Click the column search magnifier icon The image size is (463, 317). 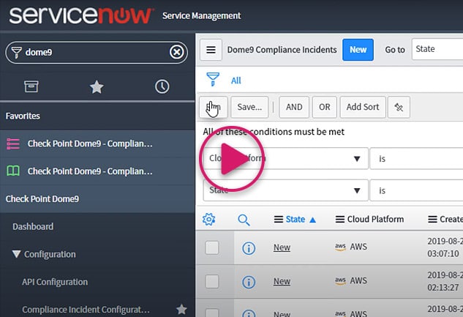pyautogui.click(x=244, y=220)
